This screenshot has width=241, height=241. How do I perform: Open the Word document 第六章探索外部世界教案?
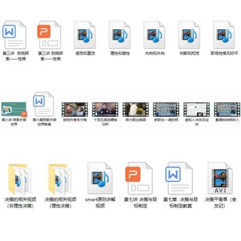44,104
